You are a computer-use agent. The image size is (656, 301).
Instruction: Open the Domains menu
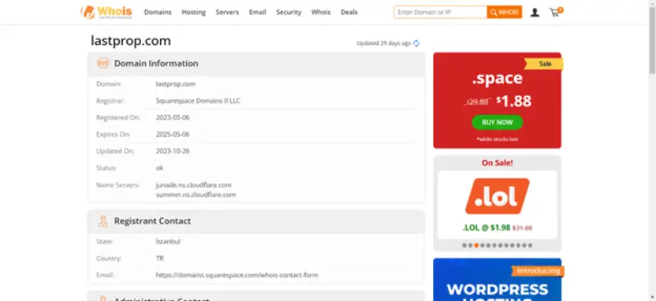tap(157, 12)
